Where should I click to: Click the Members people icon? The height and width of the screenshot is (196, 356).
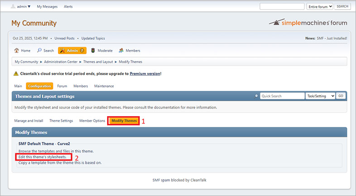(121, 50)
